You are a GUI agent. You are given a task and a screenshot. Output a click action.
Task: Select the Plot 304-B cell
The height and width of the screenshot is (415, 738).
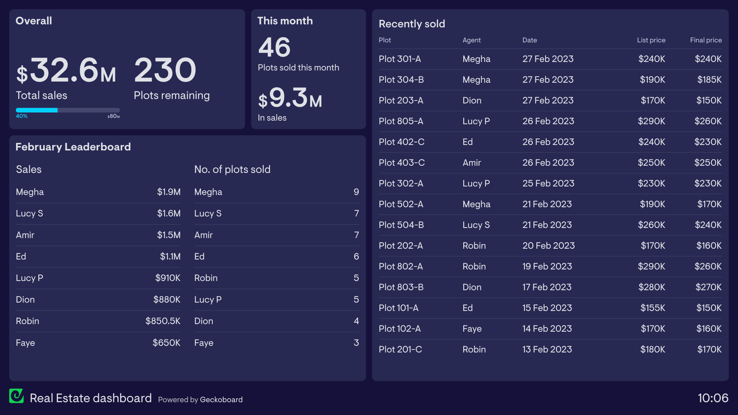(401, 80)
